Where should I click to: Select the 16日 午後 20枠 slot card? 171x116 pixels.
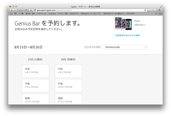point(68,86)
